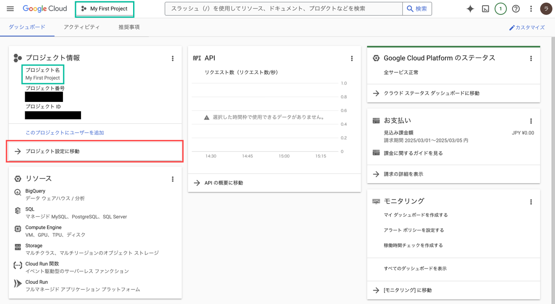The image size is (555, 304).
Task: Switch to the 推奨事項 tab
Action: coord(129,27)
